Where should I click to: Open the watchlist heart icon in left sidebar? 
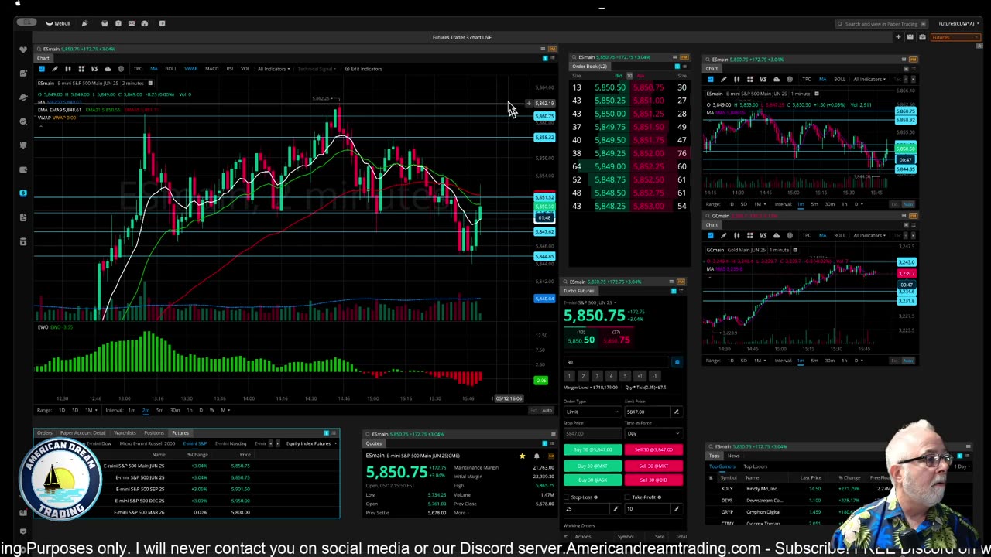[23, 50]
